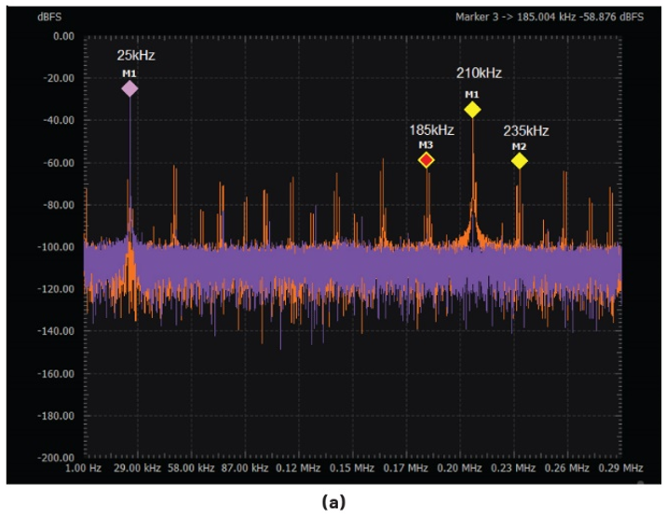Click the 0.29 MHz frequency axis label

pyautogui.click(x=621, y=470)
